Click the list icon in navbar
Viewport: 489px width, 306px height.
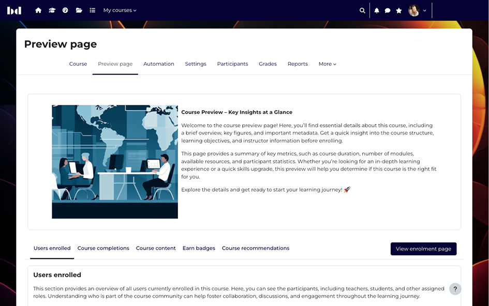click(x=92, y=10)
